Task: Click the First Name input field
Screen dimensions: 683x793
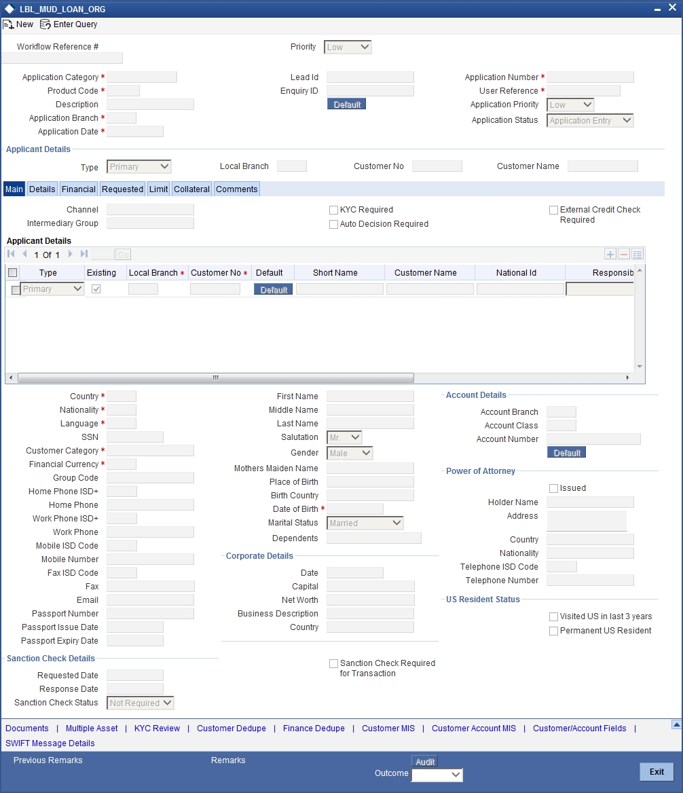Action: (370, 396)
